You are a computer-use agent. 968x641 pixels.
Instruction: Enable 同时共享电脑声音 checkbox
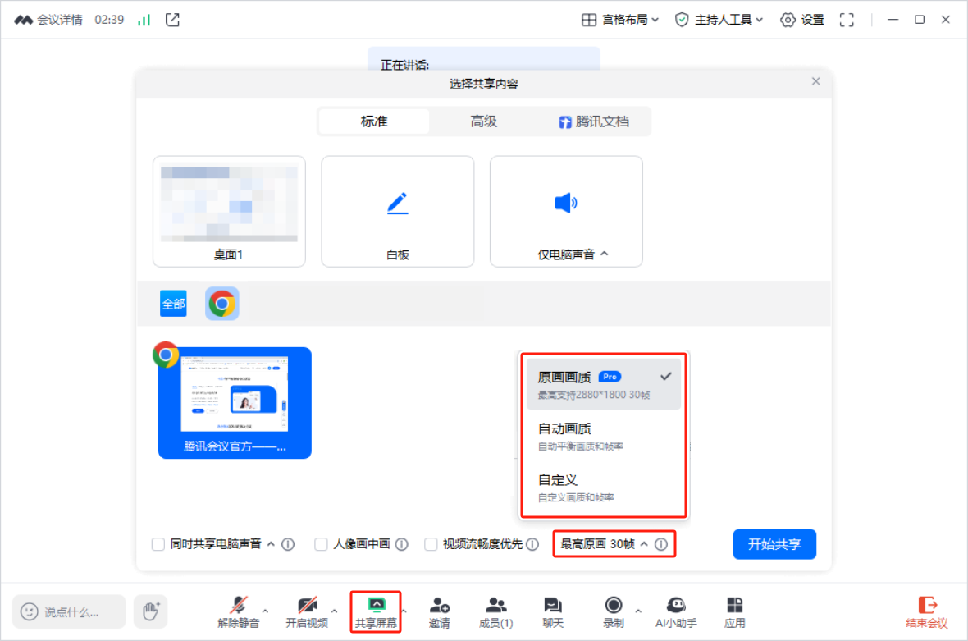158,544
